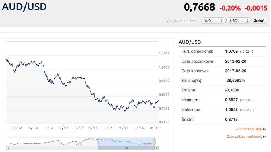Click the 2010 label in the navigator overview
This screenshot has height=152, width=271.
pos(79,143)
